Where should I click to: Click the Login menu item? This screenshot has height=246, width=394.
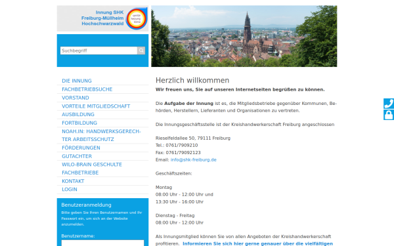click(70, 190)
